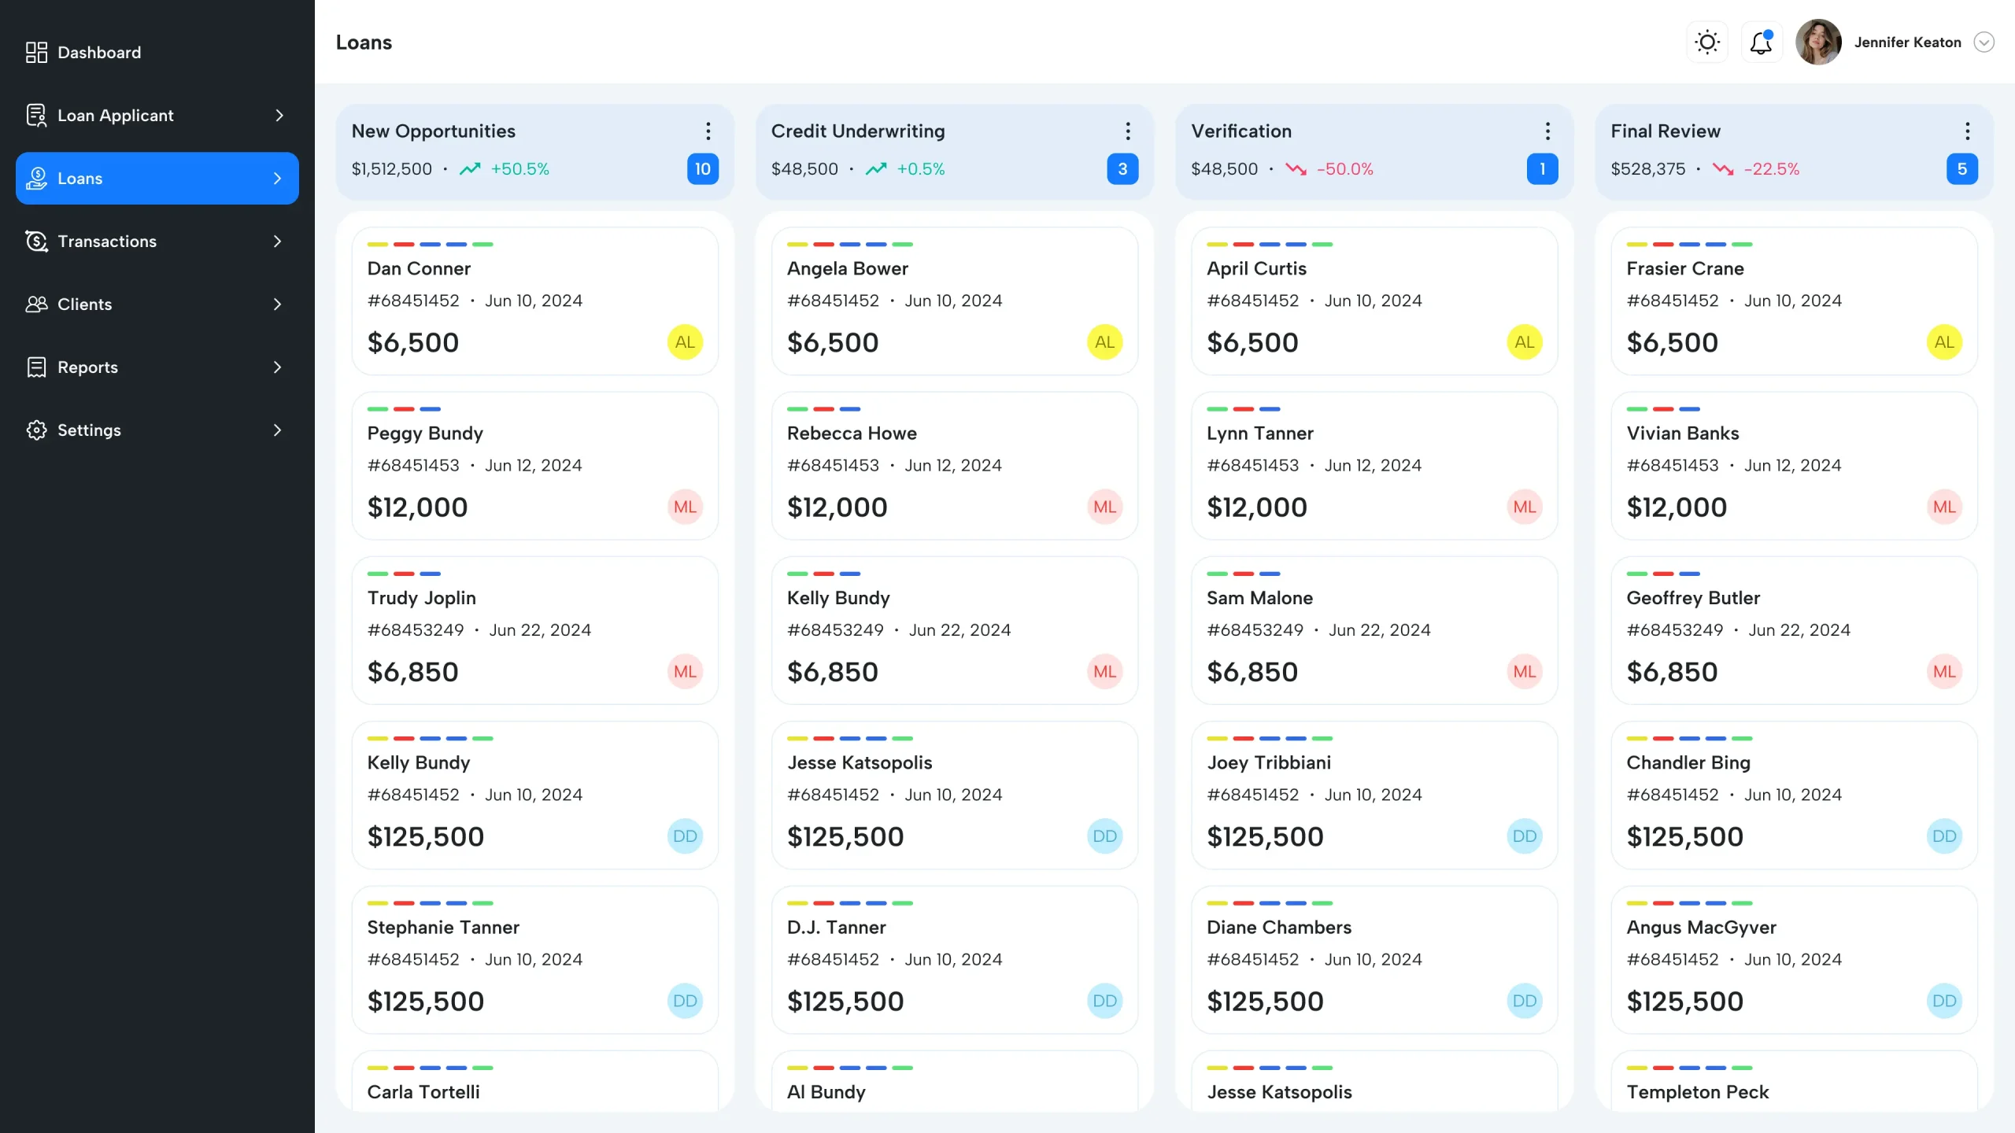Click the Clients people icon

click(36, 304)
